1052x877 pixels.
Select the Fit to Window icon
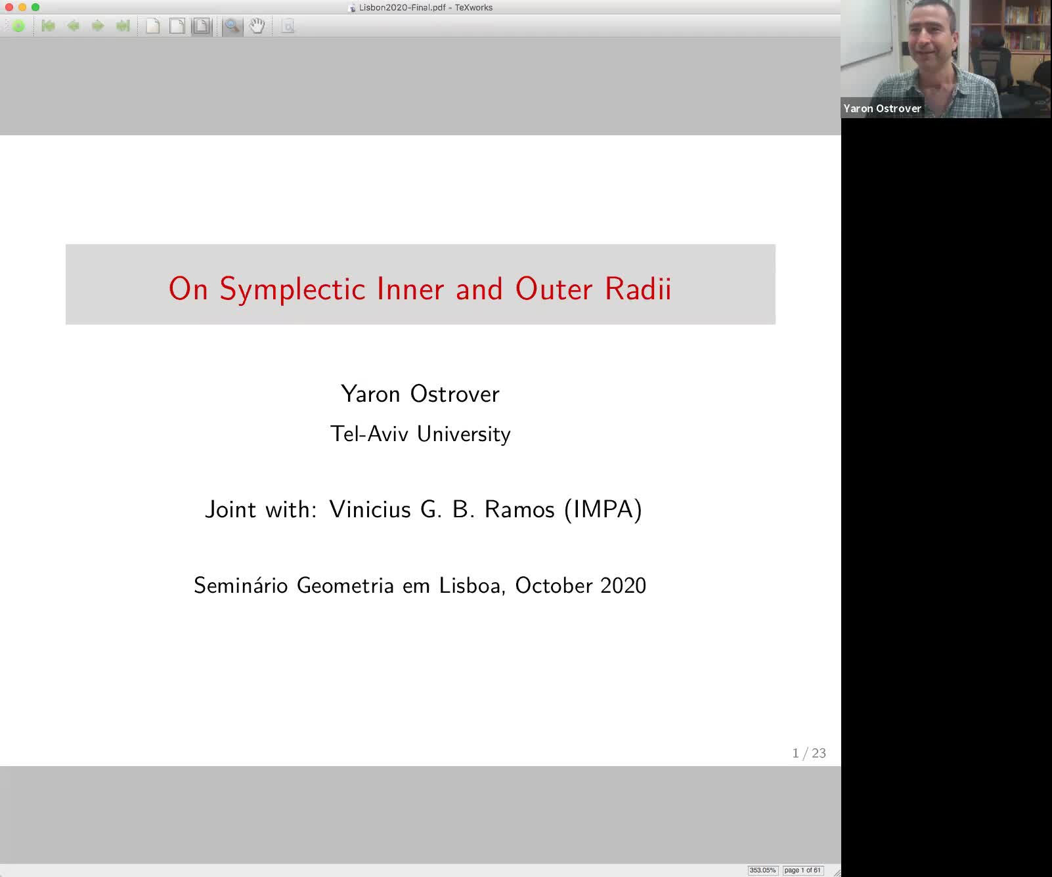point(202,26)
